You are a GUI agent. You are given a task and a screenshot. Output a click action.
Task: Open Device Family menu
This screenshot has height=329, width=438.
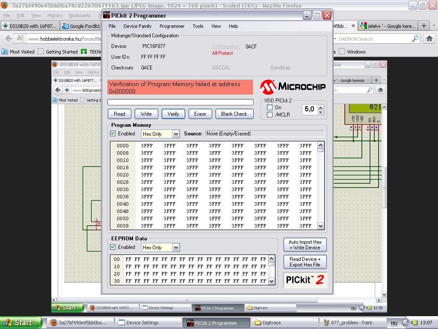tap(137, 26)
